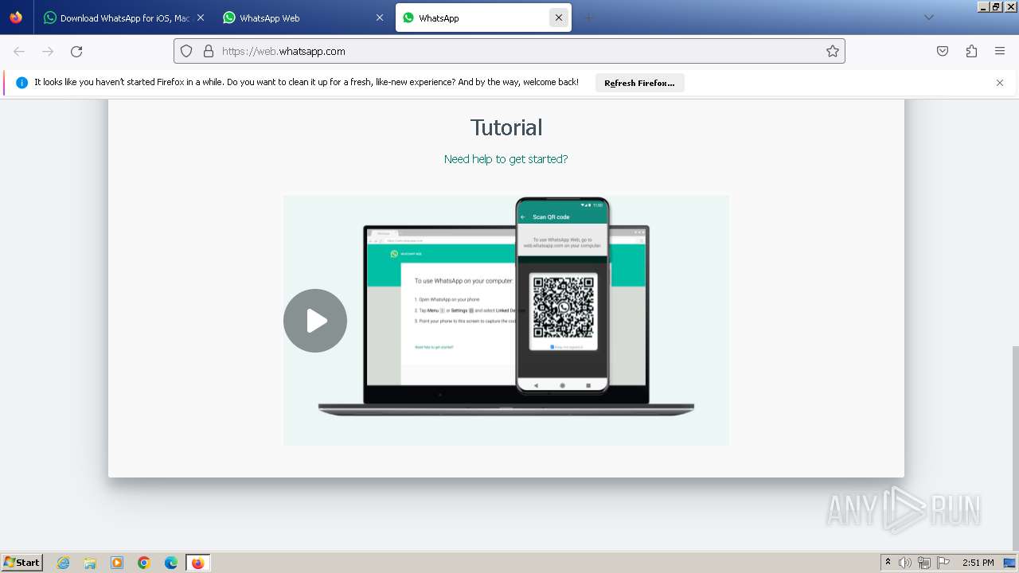Close the active WhatsApp tab
Image resolution: width=1019 pixels, height=573 pixels.
tap(559, 18)
